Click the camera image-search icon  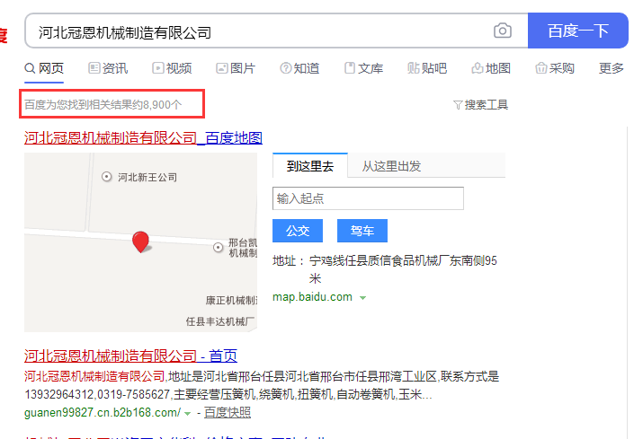coord(502,31)
